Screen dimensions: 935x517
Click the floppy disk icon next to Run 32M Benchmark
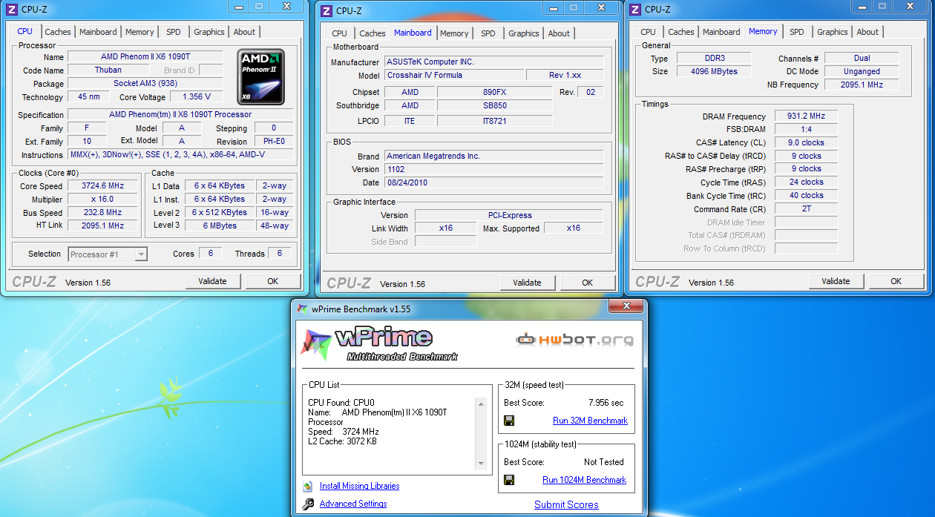tap(509, 421)
